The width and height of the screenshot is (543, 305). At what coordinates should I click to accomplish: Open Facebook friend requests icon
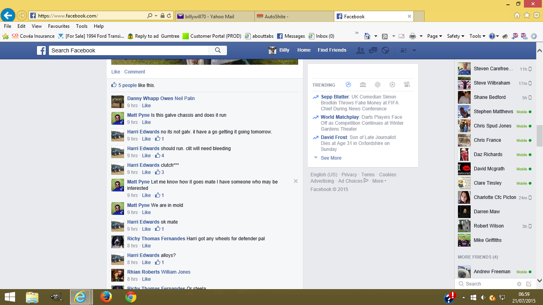click(x=360, y=50)
